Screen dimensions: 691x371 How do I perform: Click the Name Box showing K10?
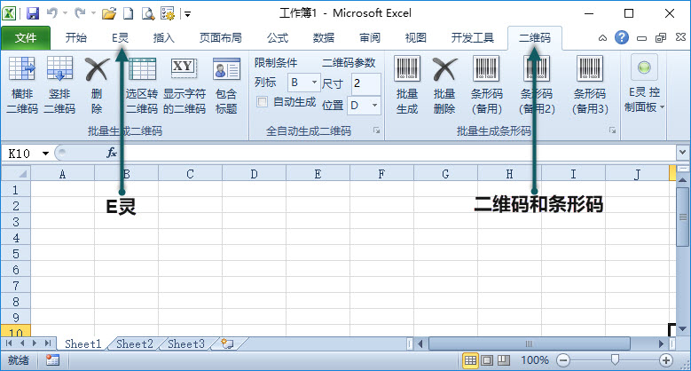(x=20, y=153)
